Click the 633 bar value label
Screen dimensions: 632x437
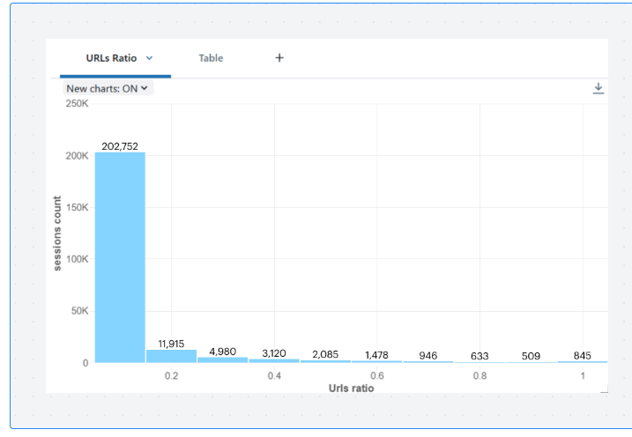(x=480, y=356)
